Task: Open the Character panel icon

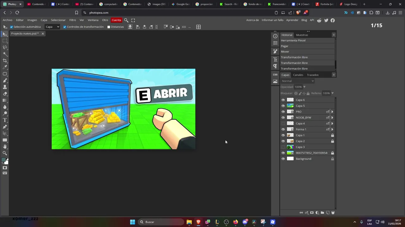Action: tap(275, 59)
